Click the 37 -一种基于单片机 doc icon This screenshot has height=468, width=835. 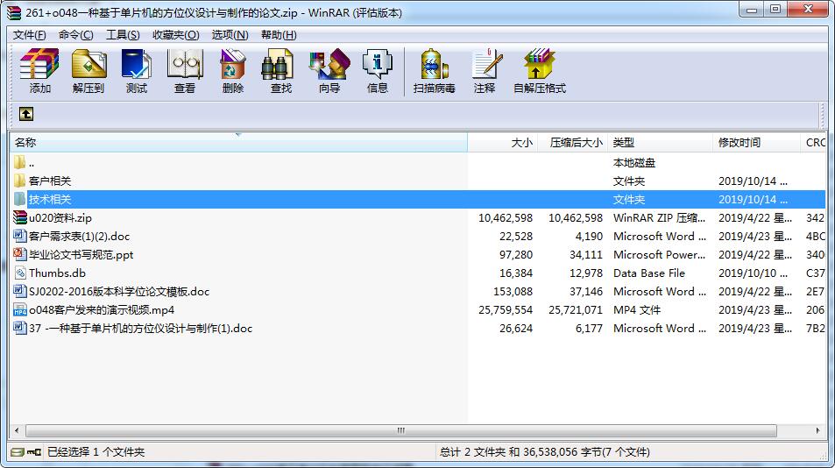[19, 328]
